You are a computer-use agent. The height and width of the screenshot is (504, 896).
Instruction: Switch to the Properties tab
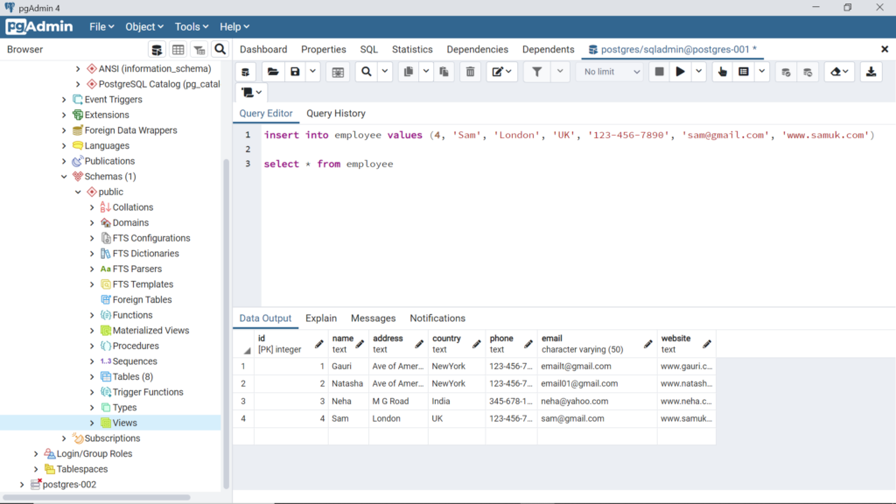(324, 50)
